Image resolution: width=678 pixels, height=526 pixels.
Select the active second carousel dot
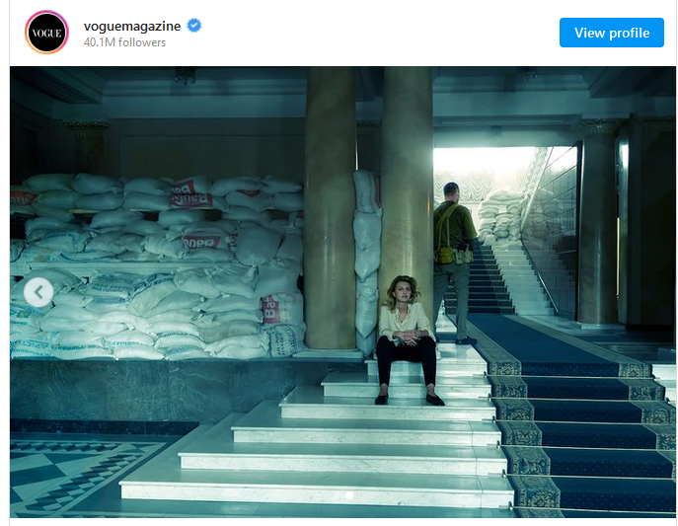(x=349, y=495)
